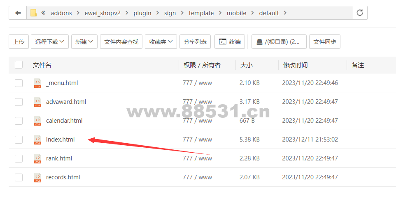Click the HTML file icon for rank.html
The height and width of the screenshot is (222, 396).
(37, 158)
